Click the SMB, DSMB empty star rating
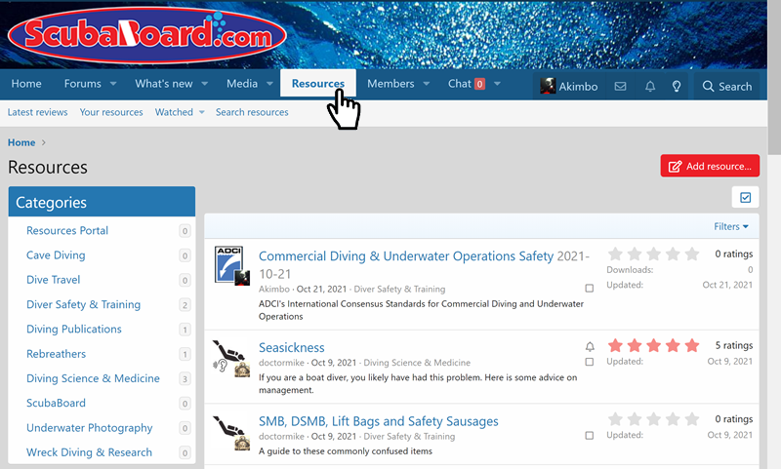 (x=653, y=419)
